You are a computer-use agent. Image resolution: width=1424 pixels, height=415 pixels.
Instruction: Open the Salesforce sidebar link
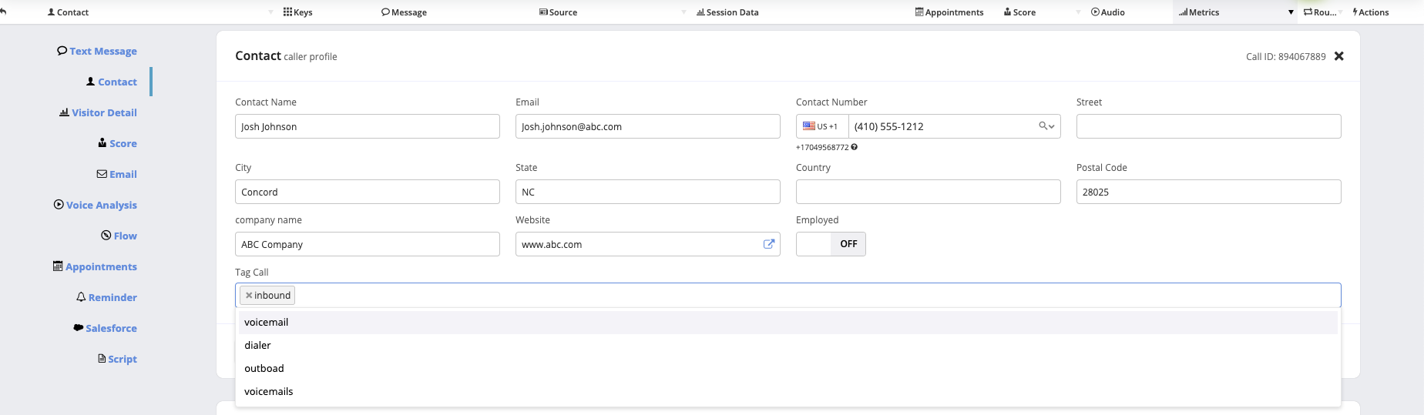pos(105,328)
